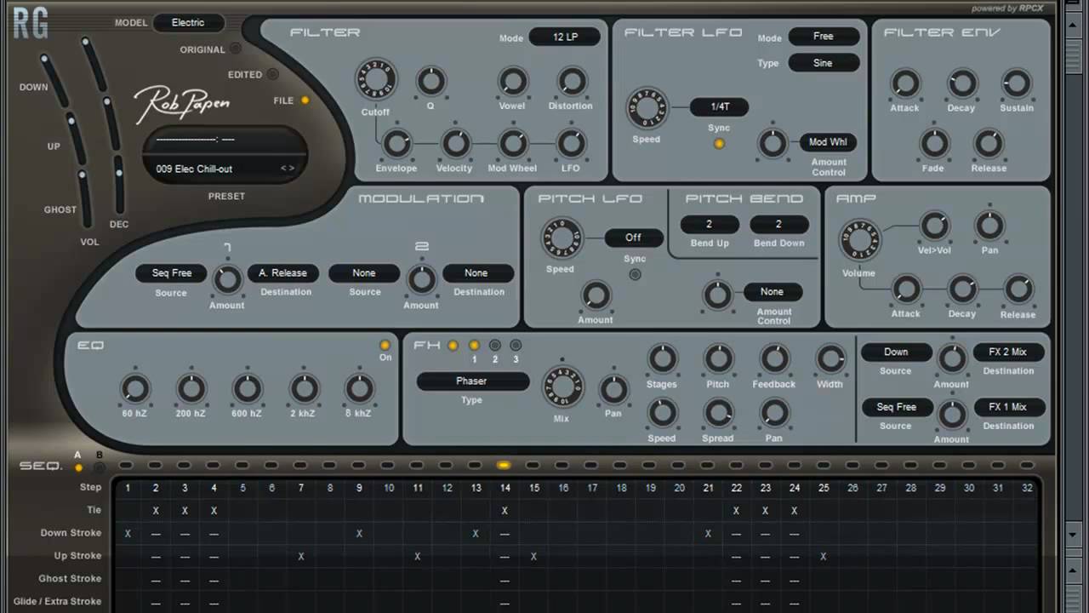
Task: Click the Pitch Amount Control None button
Action: pyautogui.click(x=773, y=292)
